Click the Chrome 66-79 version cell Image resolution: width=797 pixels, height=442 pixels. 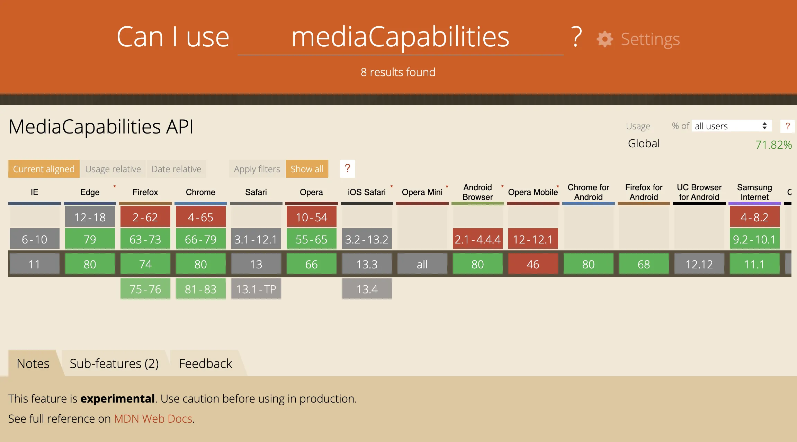point(201,239)
